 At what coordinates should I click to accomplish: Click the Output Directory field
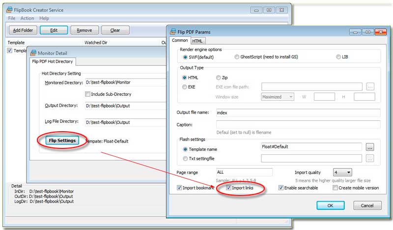point(126,106)
